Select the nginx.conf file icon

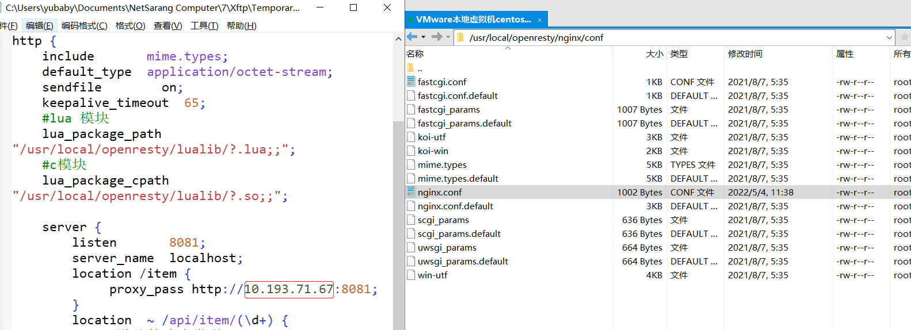411,192
